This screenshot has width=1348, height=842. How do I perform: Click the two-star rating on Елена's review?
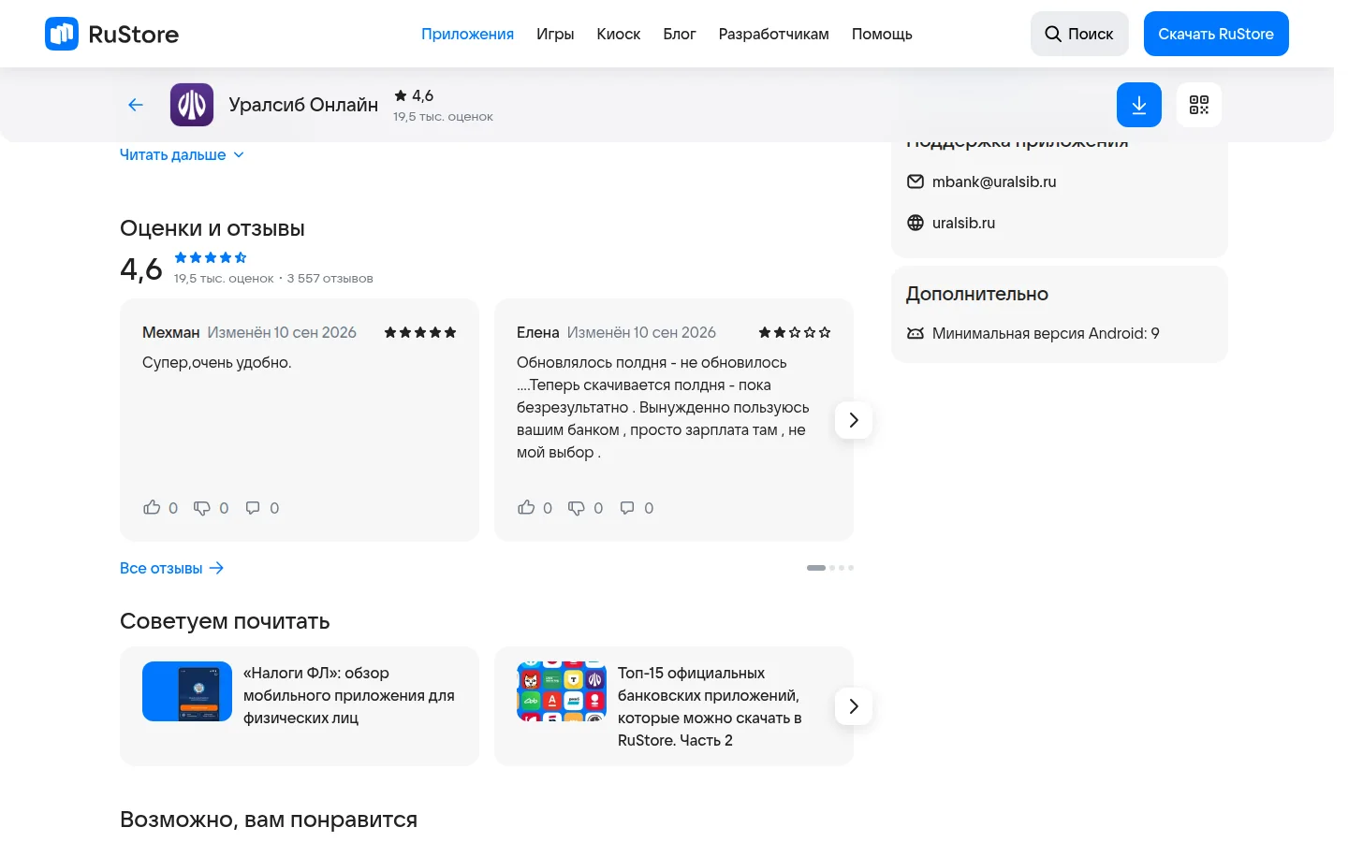coord(795,332)
